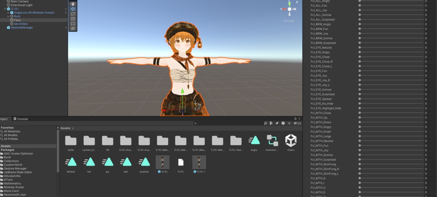Expand the Root object in hierarchy
Image resolution: width=437 pixels, height=197 pixels.
[x=9, y=16]
